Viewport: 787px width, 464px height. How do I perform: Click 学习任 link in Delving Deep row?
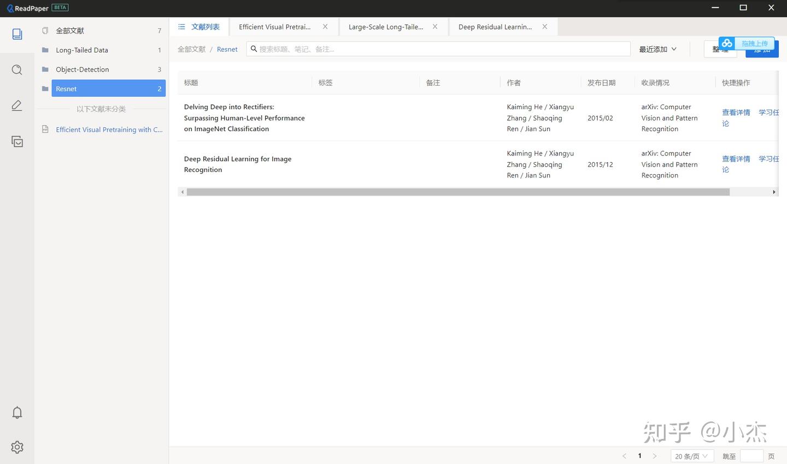tap(768, 112)
